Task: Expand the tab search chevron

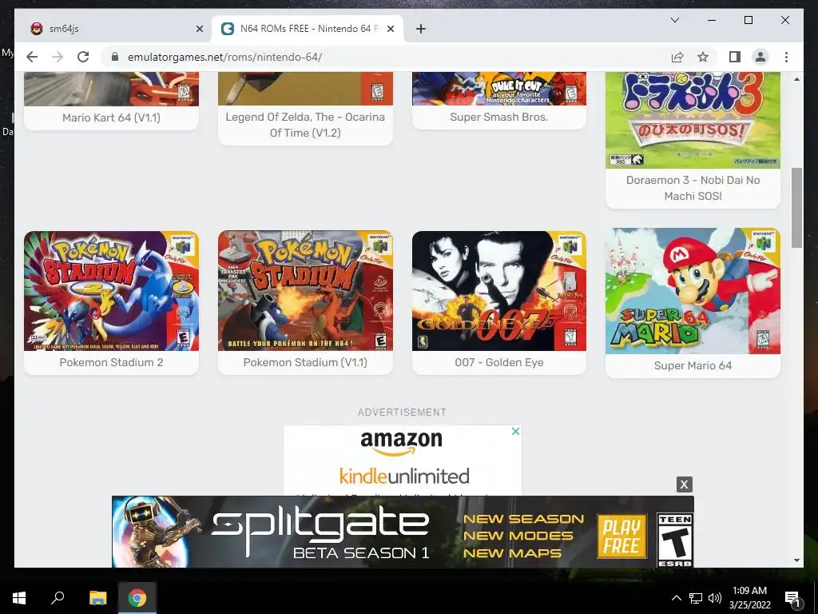Action: [x=674, y=20]
